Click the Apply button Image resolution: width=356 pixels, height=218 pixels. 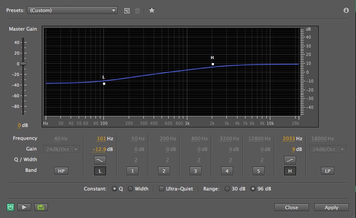(331, 207)
